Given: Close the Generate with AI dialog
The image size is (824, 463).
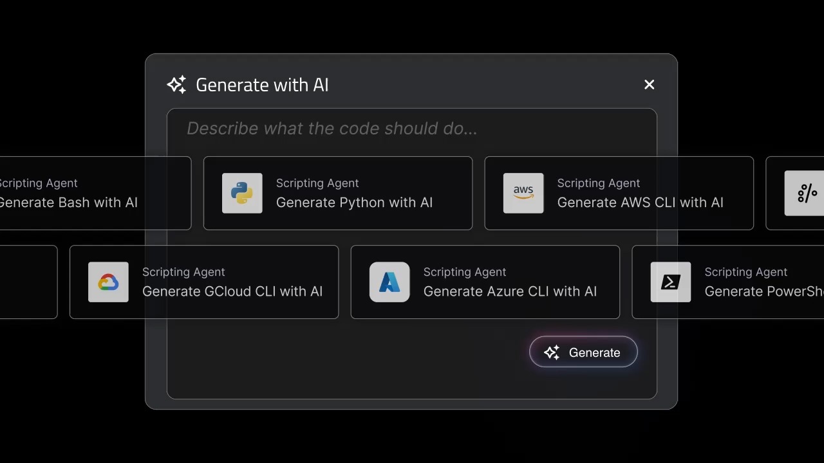Looking at the screenshot, I should [x=649, y=85].
